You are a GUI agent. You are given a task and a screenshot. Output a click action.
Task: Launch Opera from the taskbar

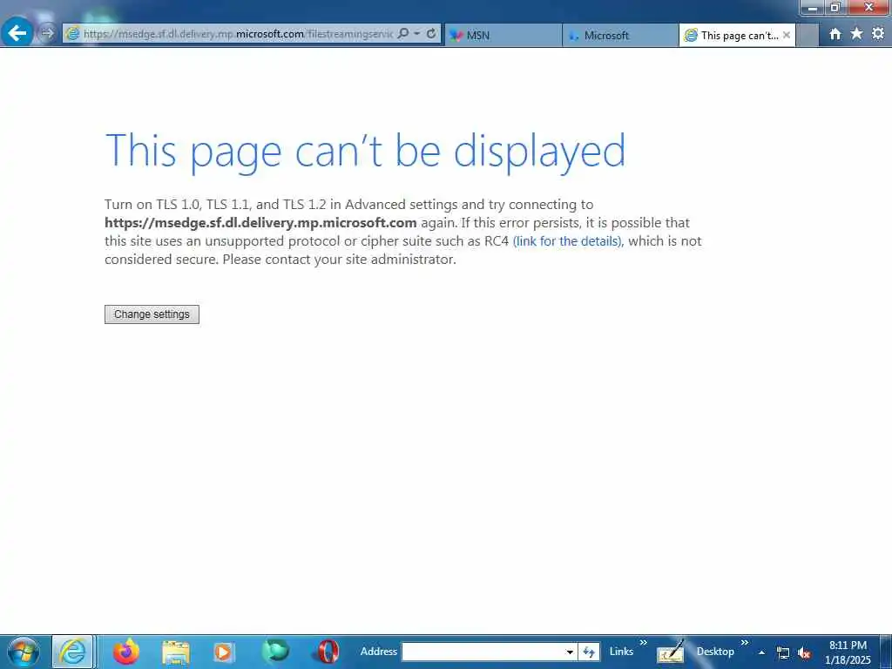[328, 652]
